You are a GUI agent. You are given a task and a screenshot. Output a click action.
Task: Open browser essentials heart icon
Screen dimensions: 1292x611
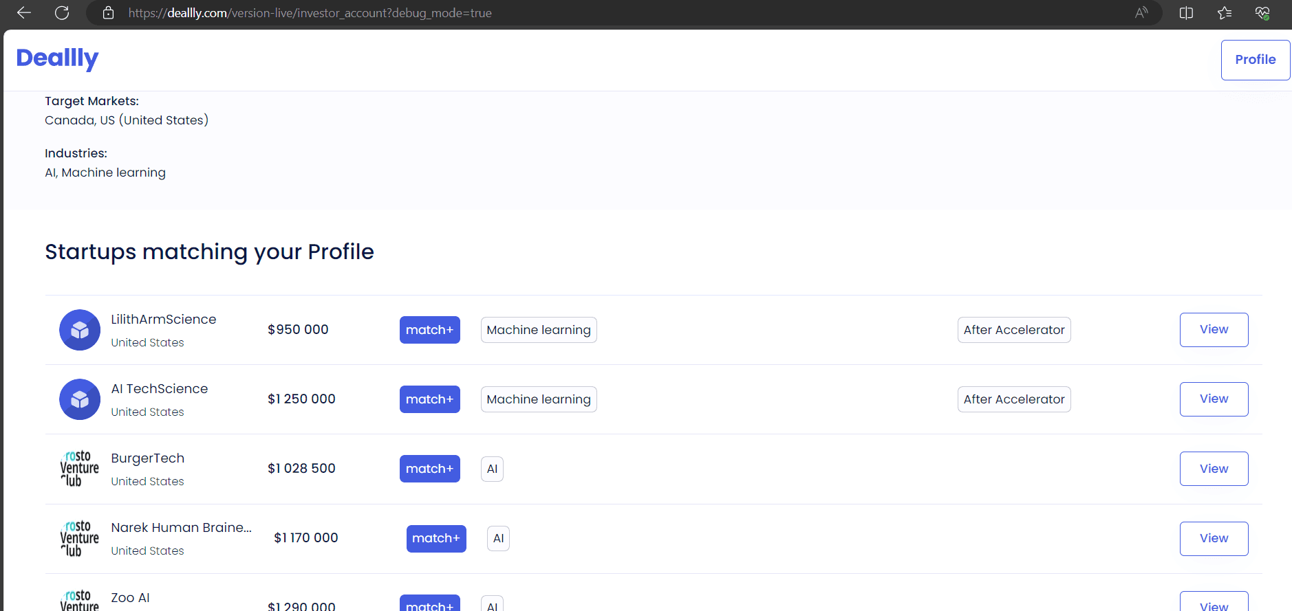pos(1262,12)
